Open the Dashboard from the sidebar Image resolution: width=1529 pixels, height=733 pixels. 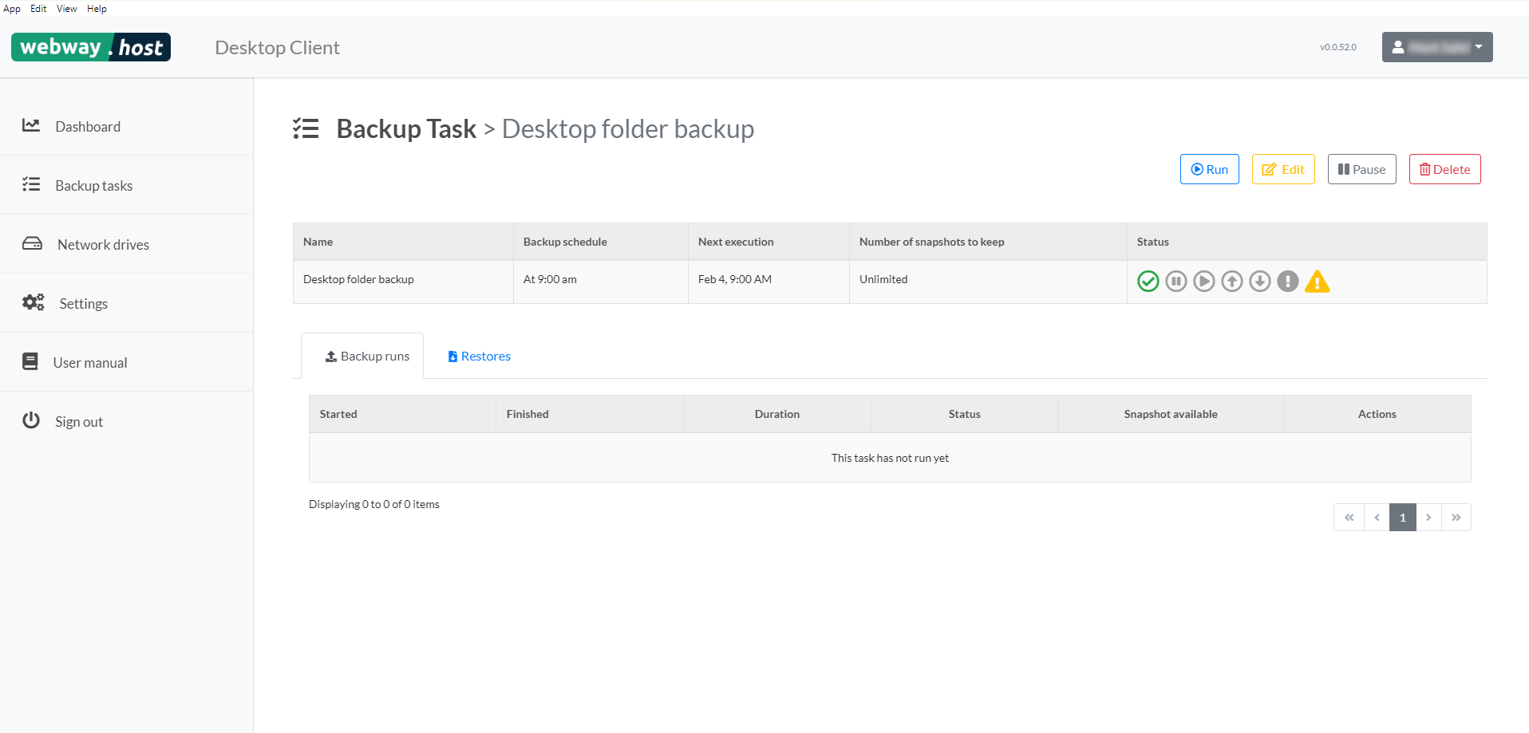tap(88, 126)
